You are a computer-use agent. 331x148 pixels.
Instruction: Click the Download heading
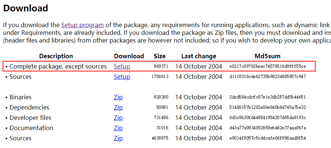[26, 8]
